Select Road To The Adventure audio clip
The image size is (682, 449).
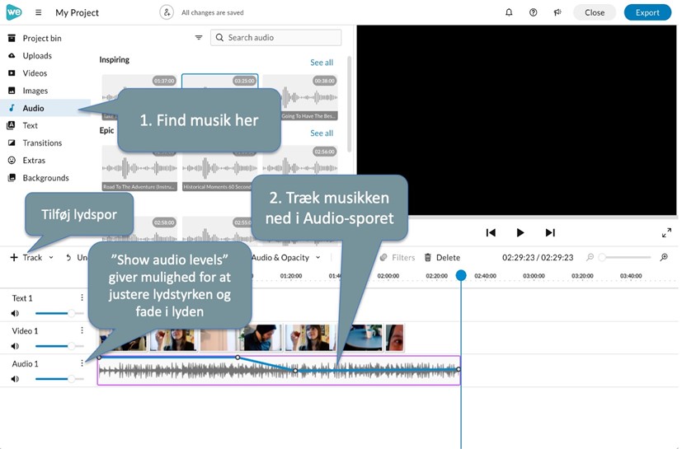(139, 168)
